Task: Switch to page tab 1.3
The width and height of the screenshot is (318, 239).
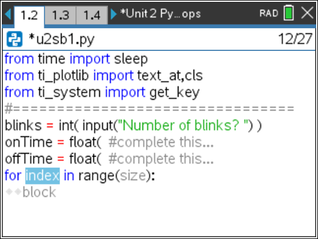Action: pos(61,15)
